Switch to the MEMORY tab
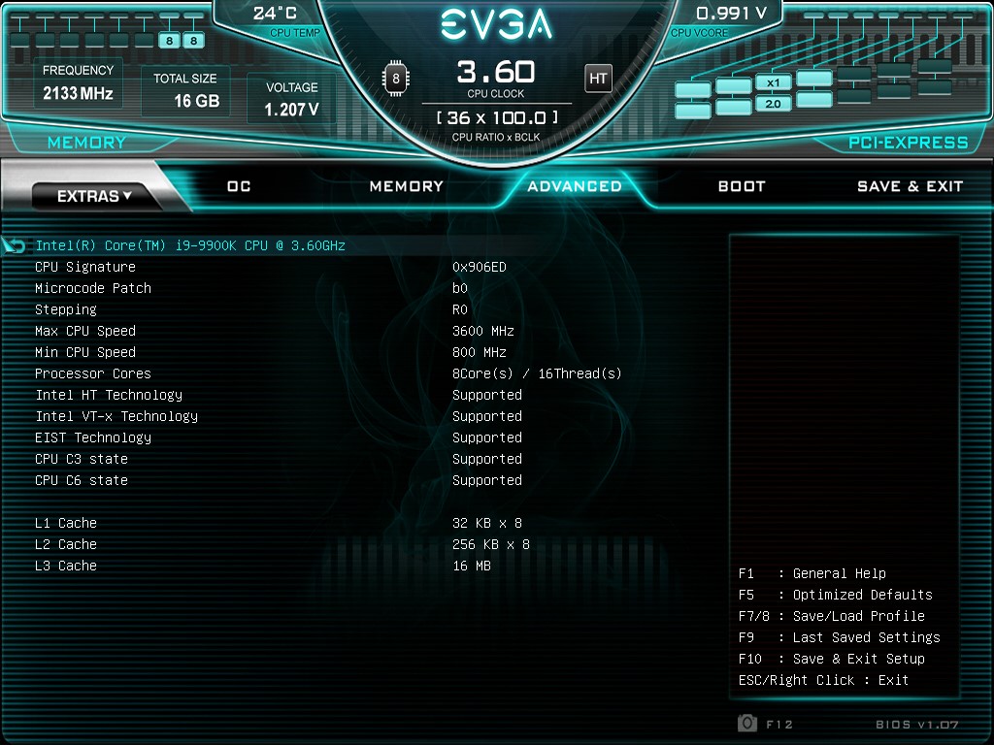The width and height of the screenshot is (994, 745). click(x=407, y=186)
